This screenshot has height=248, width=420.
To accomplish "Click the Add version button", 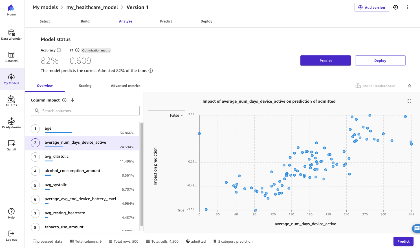I will 372,7.
